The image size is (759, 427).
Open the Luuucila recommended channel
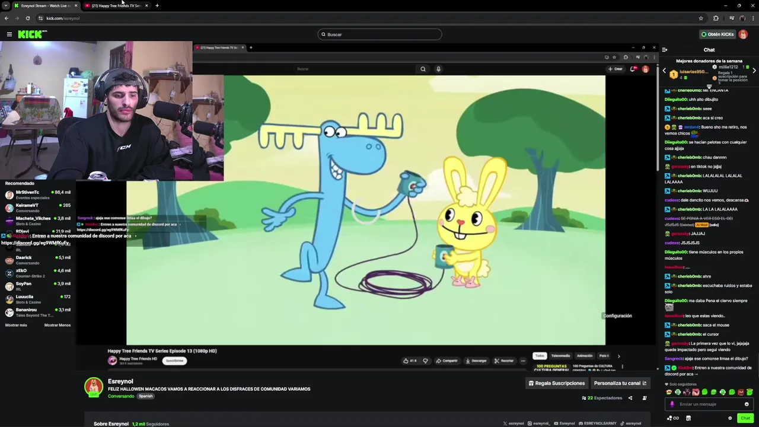[38, 299]
